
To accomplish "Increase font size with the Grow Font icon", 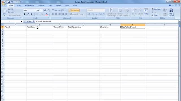I will pos(45,10).
